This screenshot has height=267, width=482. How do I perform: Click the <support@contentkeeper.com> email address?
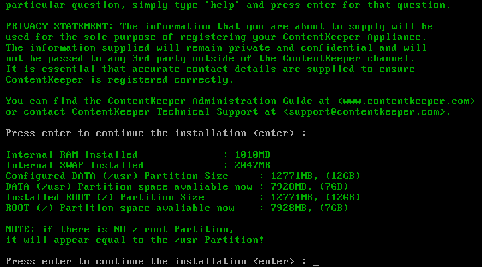(x=364, y=112)
